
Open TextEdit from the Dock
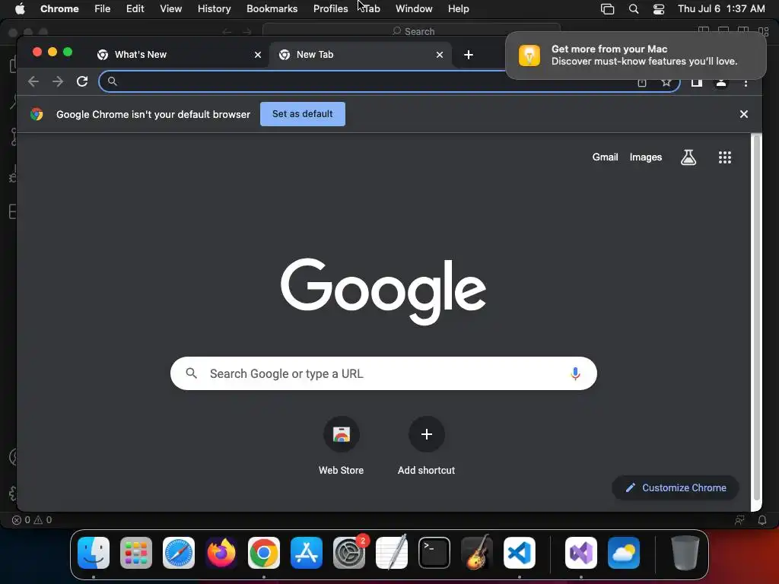[392, 553]
